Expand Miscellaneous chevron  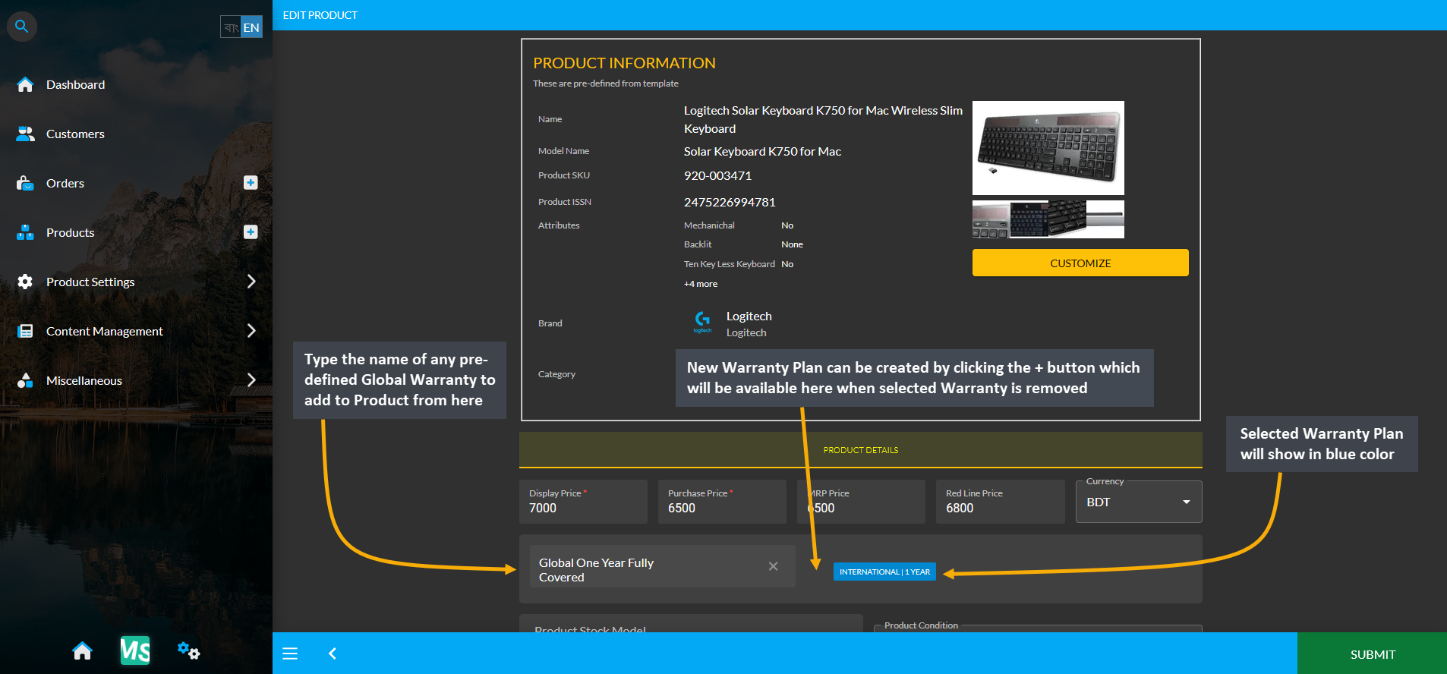[251, 380]
